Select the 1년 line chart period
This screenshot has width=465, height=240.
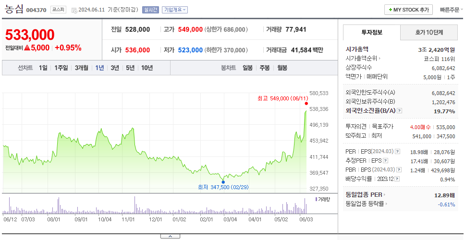pyautogui.click(x=99, y=68)
